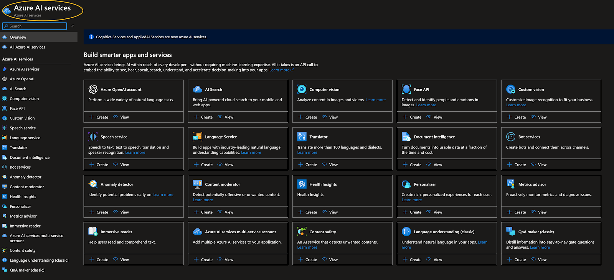The width and height of the screenshot is (614, 280).
Task: Open Learn more link in Language Service card
Action: click(x=251, y=152)
